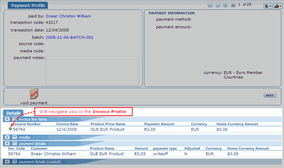This screenshot has height=168, width=284.
Task: Expand the payment details (voided) section
Action: tap(7, 161)
